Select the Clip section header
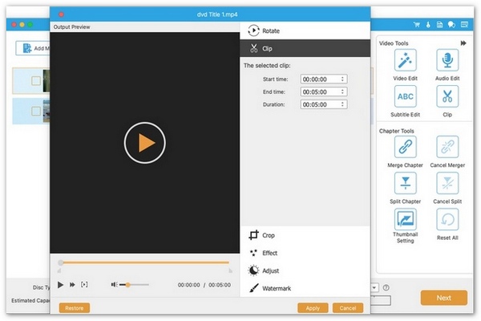The width and height of the screenshot is (481, 321). pos(305,48)
